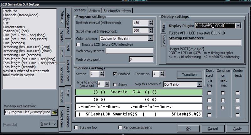Viewport: 251px width, 135px height.
Task: Select total tracks in playlist item
Action: [19, 75]
